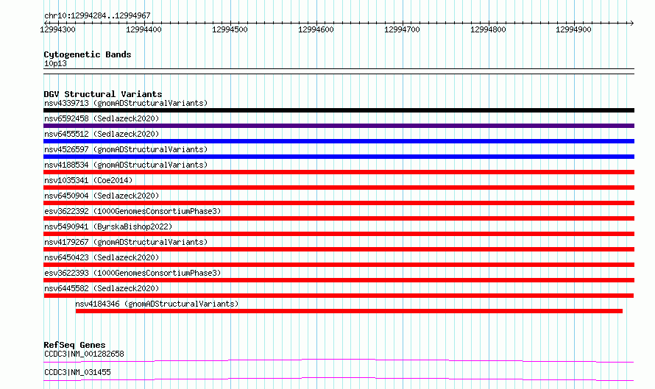Open nsv6592458 (Sedlazeck2020) label
Screen dimensions: 655x389
102,118
